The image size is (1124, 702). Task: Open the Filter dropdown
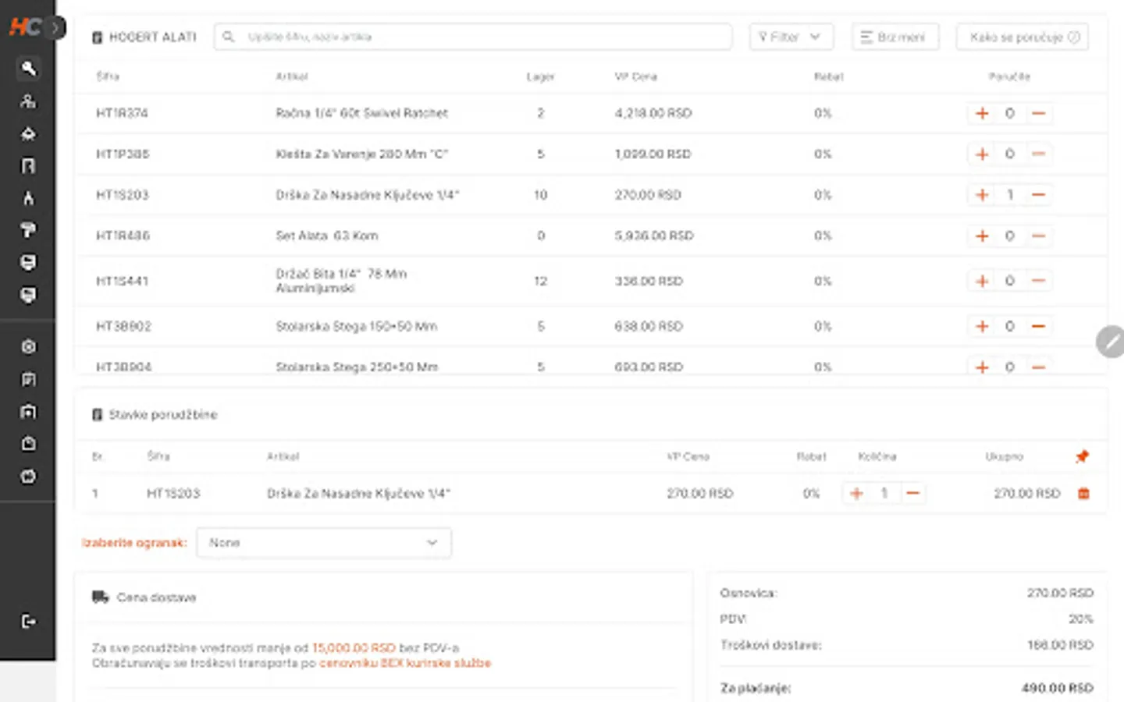click(x=791, y=37)
